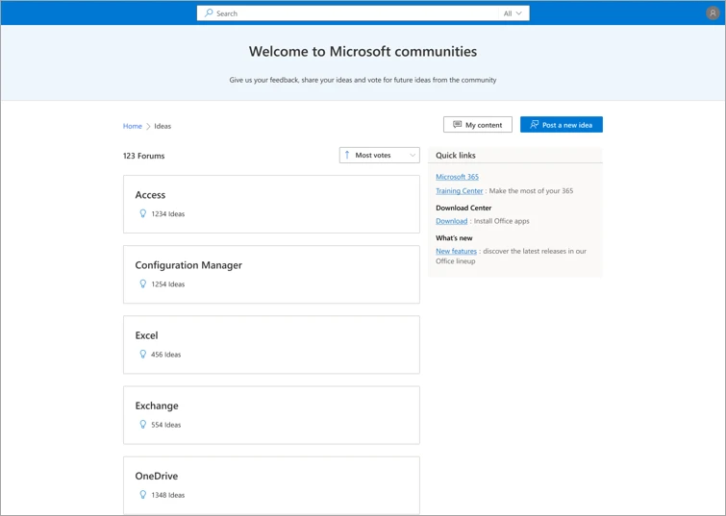Click lightbulb icon in Access card
This screenshot has height=516, width=726.
click(x=142, y=213)
